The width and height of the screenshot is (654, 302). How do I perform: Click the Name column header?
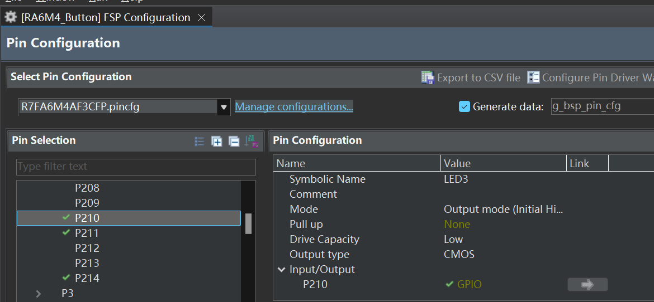(357, 163)
